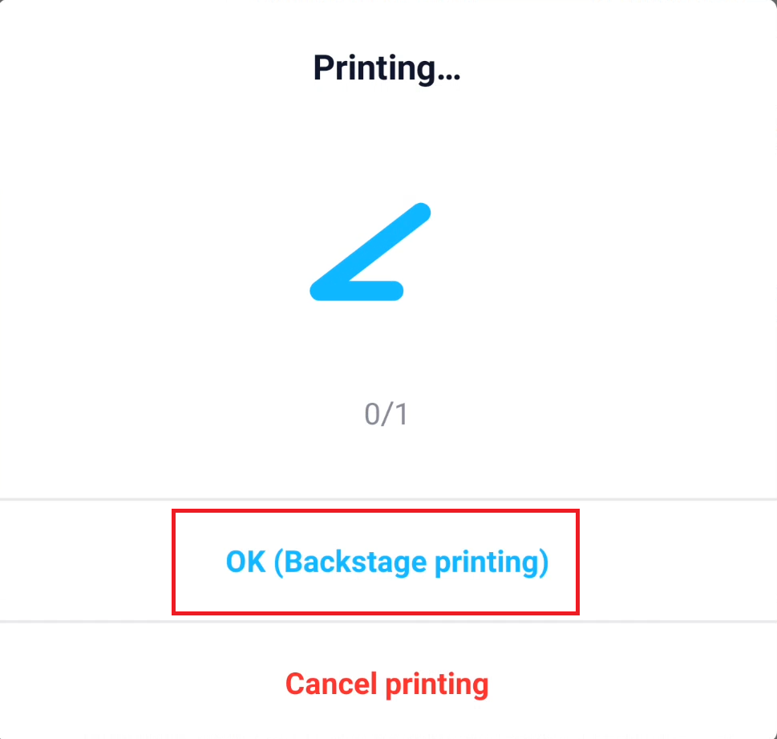Confirm with the blue OK option

tap(387, 562)
